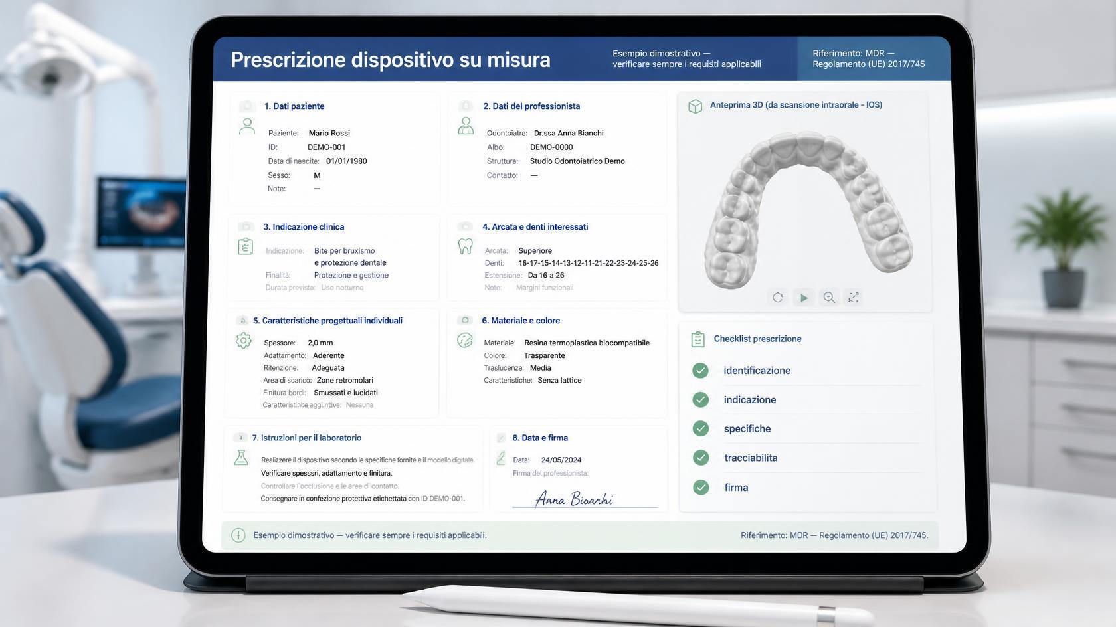Toggle the identificazione checklist check
1116x627 pixels.
coord(700,371)
